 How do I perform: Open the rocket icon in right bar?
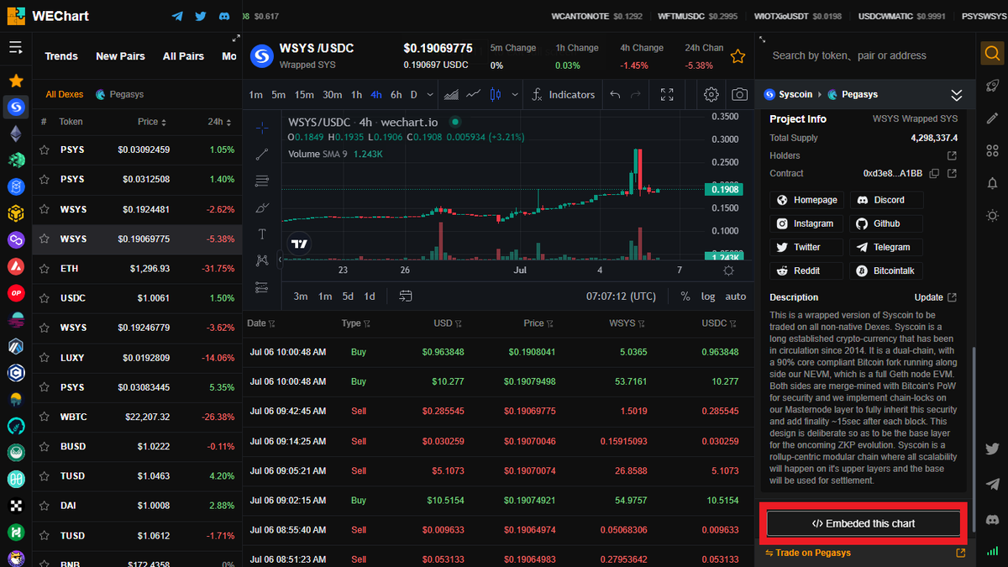click(x=992, y=87)
